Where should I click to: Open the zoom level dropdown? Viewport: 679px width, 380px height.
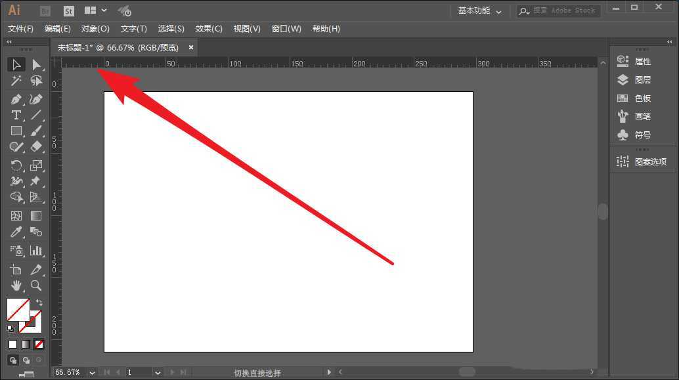91,372
